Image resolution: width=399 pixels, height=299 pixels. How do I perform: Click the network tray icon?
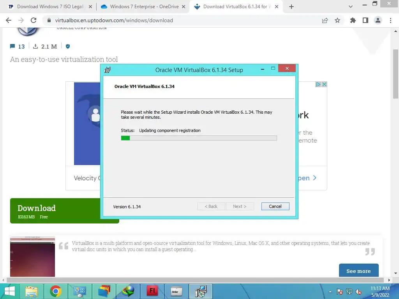[349, 292]
